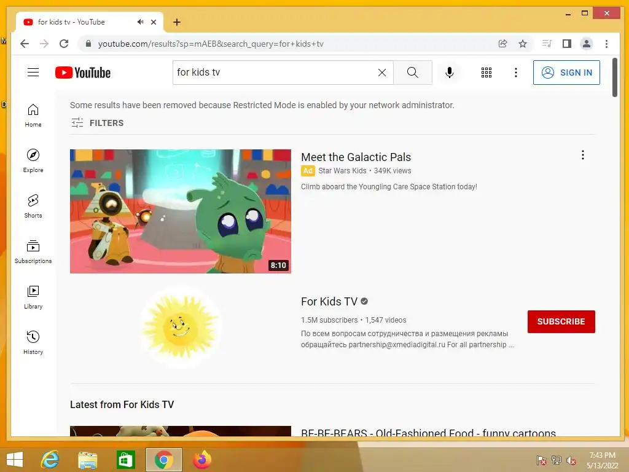This screenshot has width=629, height=472.
Task: Open Windows Store from the taskbar
Action: pyautogui.click(x=125, y=460)
